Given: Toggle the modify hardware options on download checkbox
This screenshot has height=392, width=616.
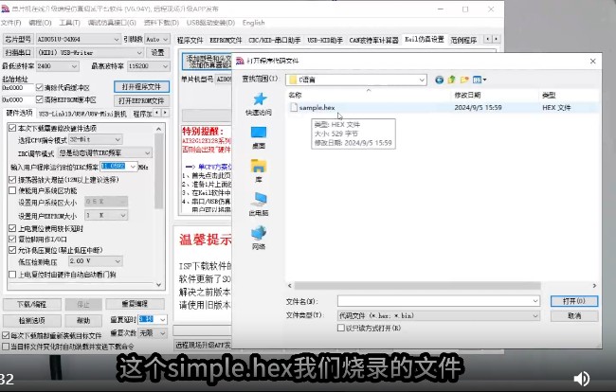Looking at the screenshot, I should [x=12, y=128].
